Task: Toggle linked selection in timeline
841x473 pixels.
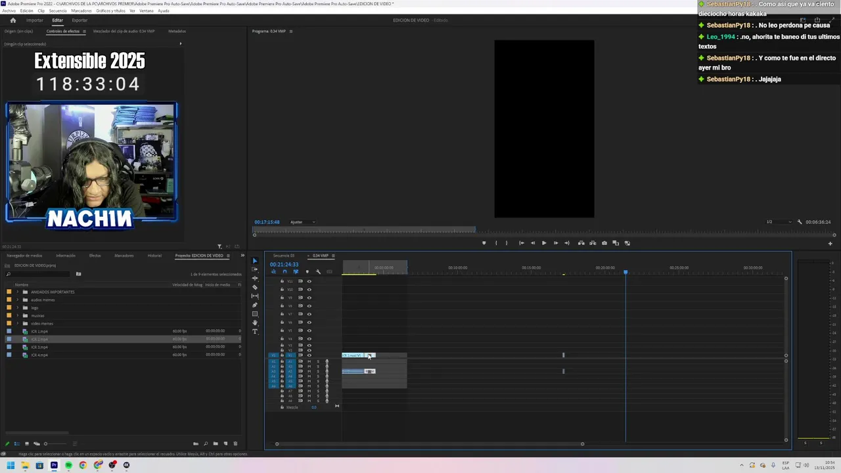Action: (296, 272)
